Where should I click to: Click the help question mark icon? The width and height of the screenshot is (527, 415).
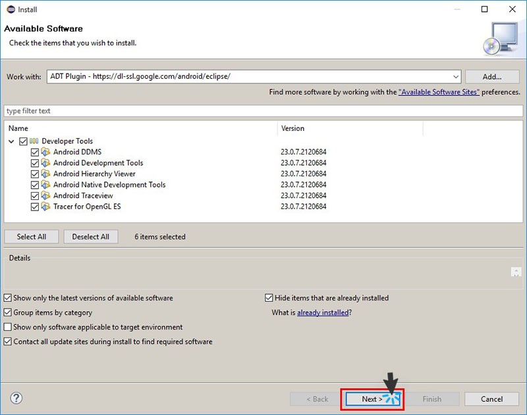tap(16, 398)
